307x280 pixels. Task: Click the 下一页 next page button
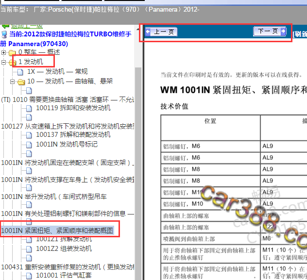coord(270,31)
